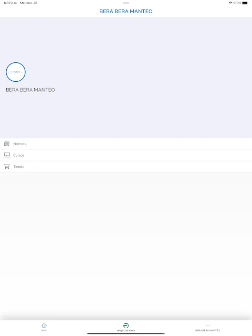Select the BERA BERA MANTEO bottom tab label

point(207,330)
